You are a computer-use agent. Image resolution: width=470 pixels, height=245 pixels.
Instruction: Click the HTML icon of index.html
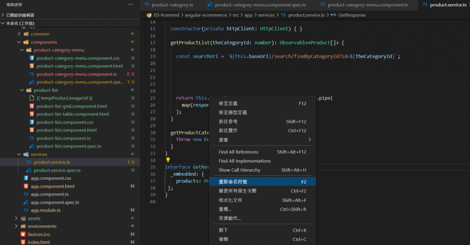click(x=23, y=242)
